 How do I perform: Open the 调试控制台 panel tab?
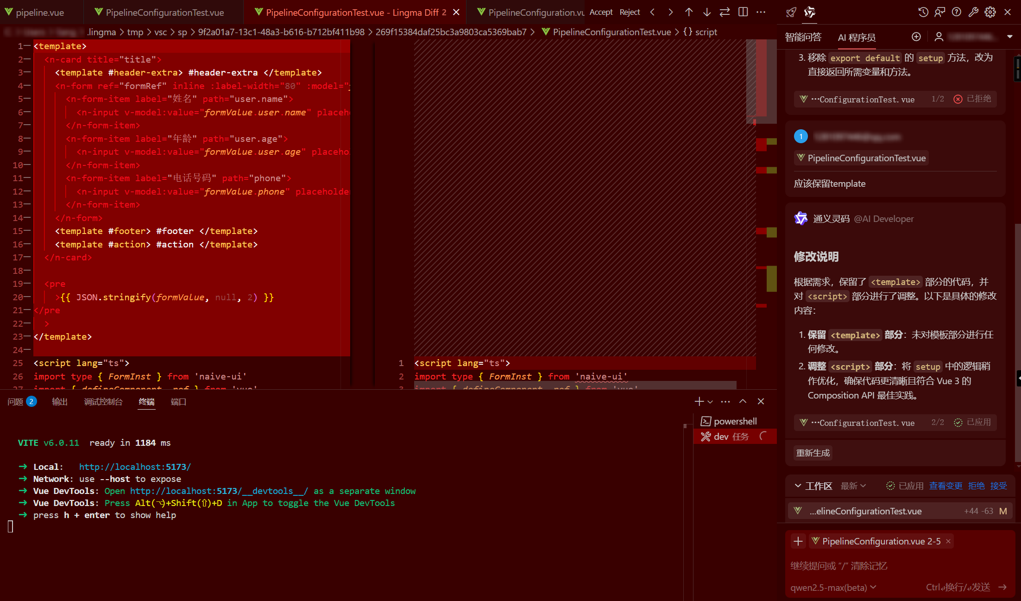103,402
